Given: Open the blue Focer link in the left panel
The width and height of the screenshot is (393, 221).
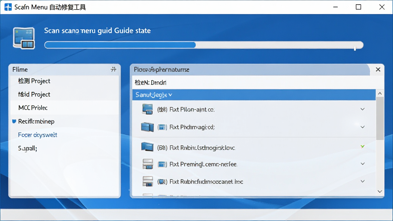Looking at the screenshot, I should point(38,135).
